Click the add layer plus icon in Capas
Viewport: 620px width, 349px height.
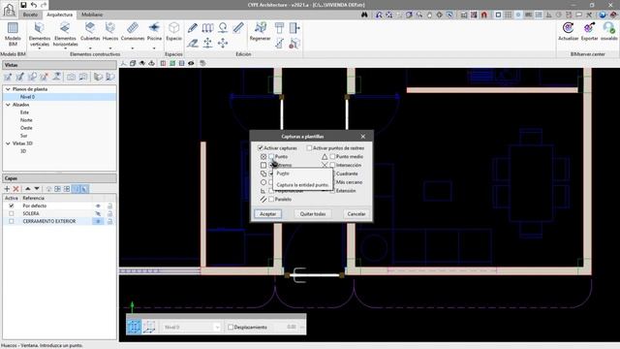(7, 189)
